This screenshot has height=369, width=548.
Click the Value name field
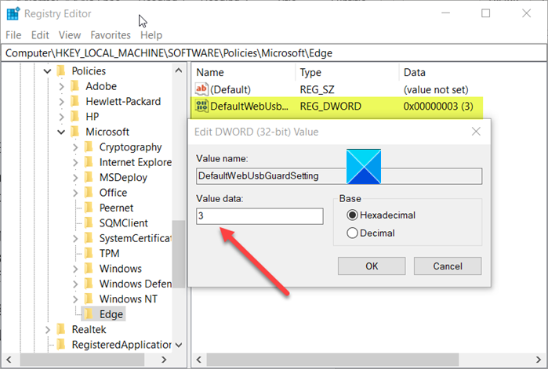(339, 176)
